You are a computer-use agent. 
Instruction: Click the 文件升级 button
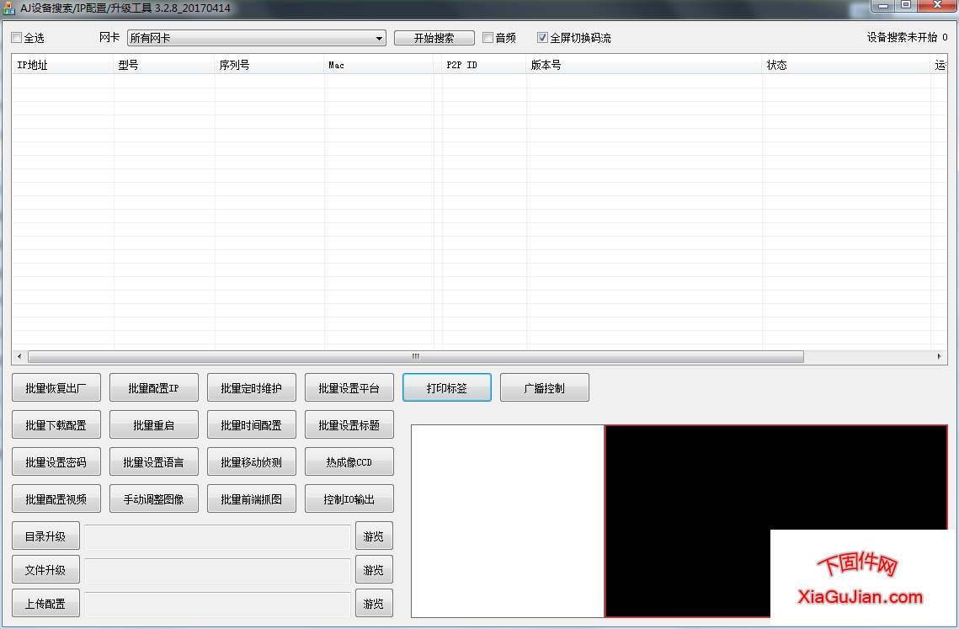click(45, 570)
